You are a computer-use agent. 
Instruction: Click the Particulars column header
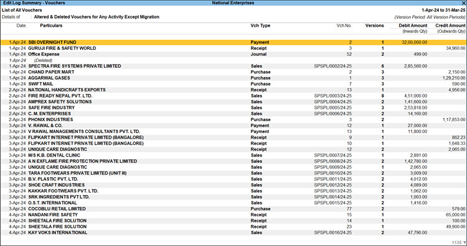51,25
